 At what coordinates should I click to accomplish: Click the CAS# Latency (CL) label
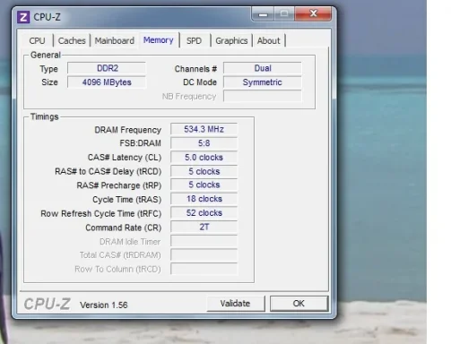(125, 158)
